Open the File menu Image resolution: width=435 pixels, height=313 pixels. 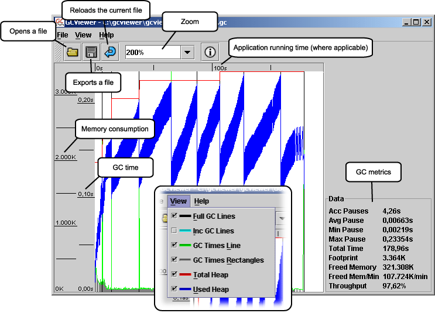tap(63, 35)
